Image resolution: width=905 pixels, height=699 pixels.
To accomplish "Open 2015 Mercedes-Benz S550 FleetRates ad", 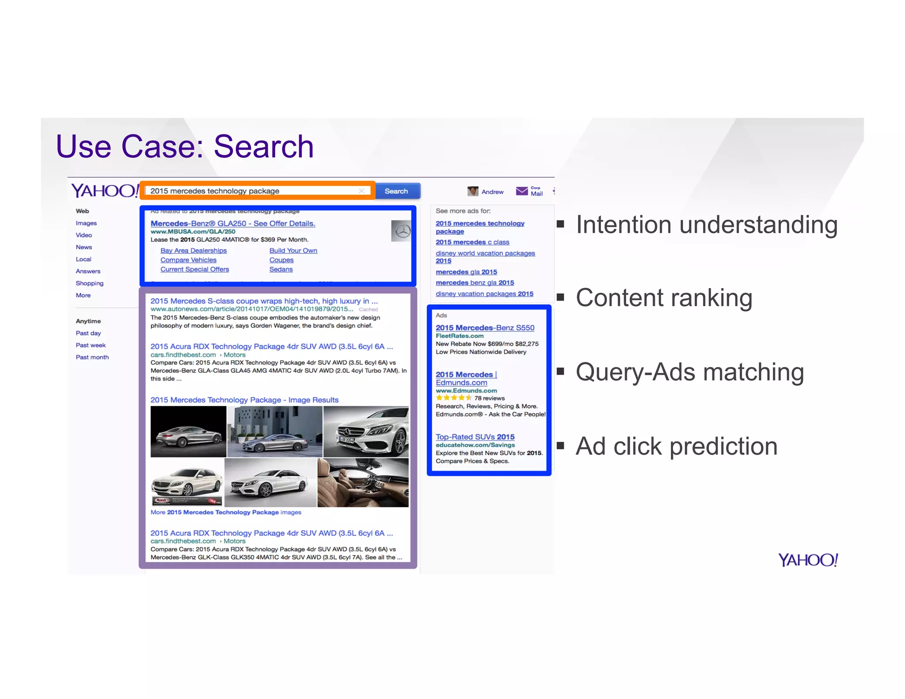I will click(x=485, y=328).
